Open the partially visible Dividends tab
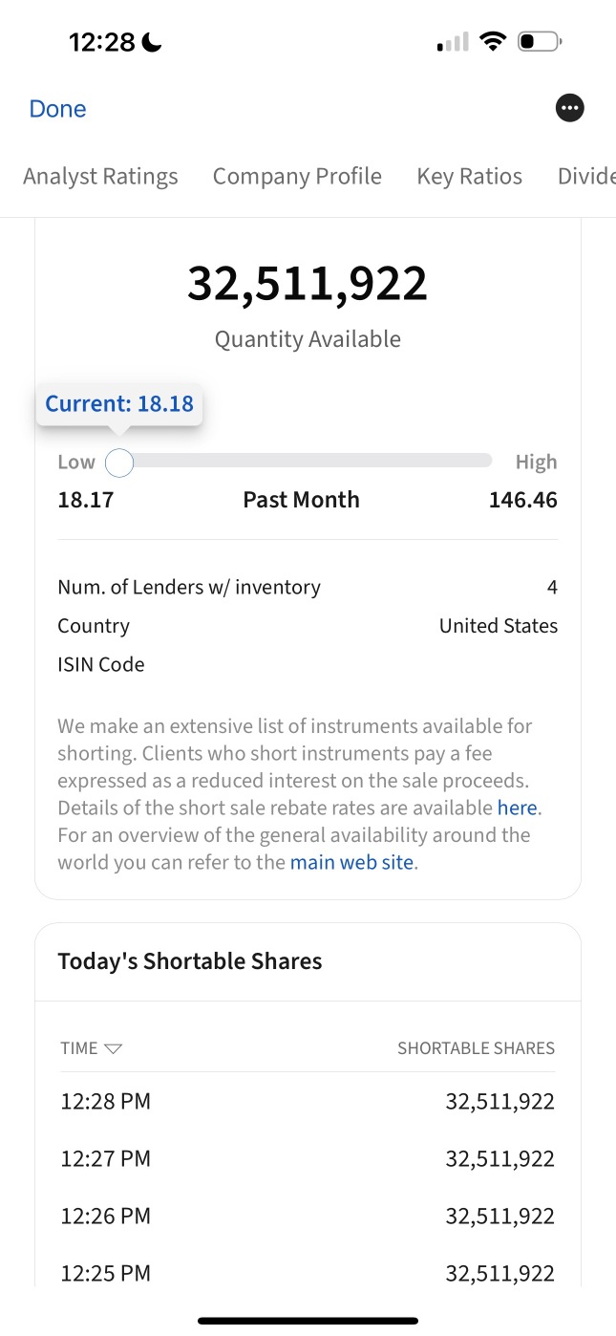This screenshot has width=616, height=1336. pos(586,177)
